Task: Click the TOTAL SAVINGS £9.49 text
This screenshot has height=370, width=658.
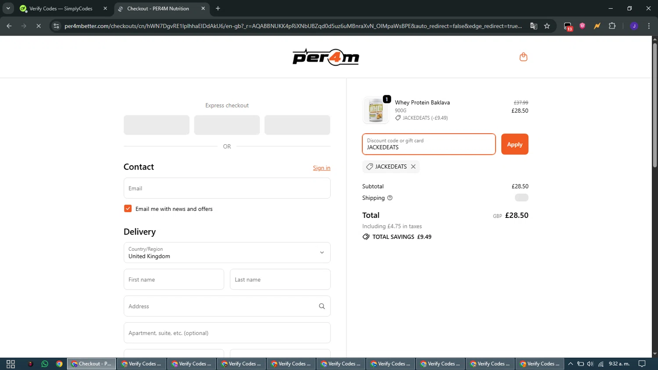Action: pos(402,237)
